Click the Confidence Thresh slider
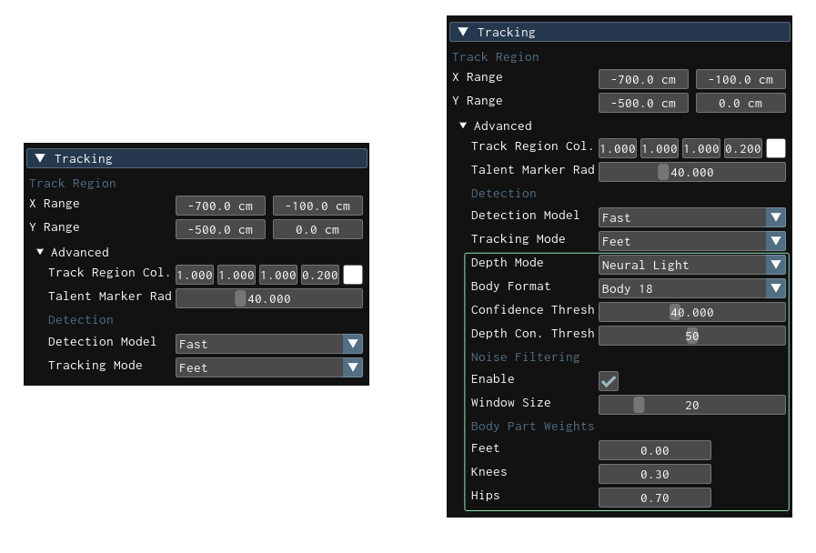 click(691, 312)
